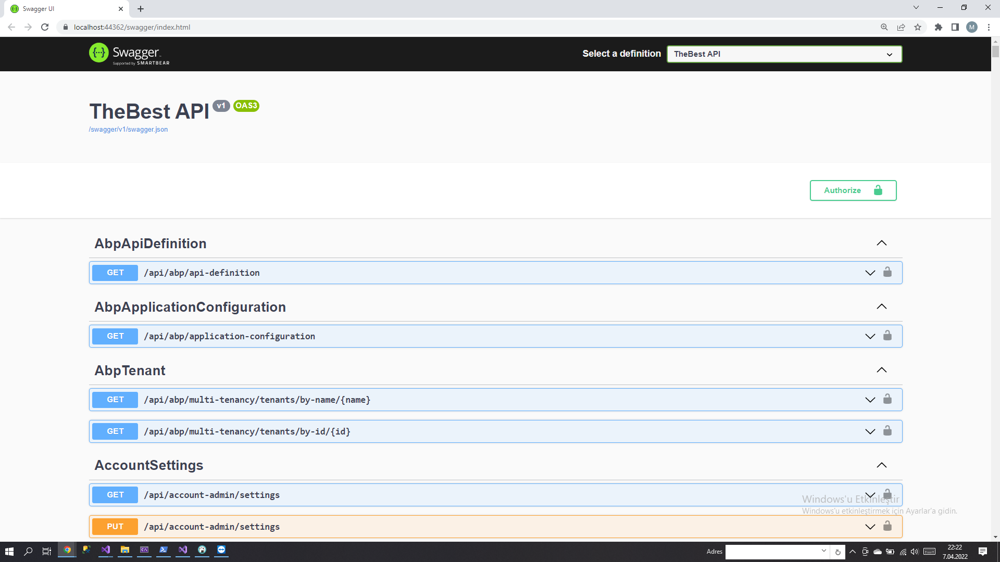
Task: Click the /api/abp/application-configuration path text
Action: pyautogui.click(x=230, y=336)
